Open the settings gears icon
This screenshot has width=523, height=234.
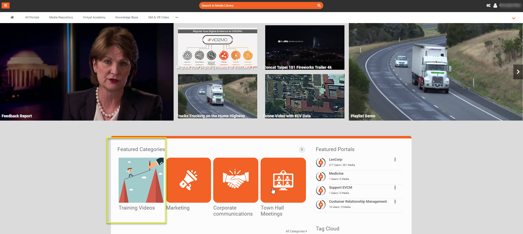click(488, 5)
